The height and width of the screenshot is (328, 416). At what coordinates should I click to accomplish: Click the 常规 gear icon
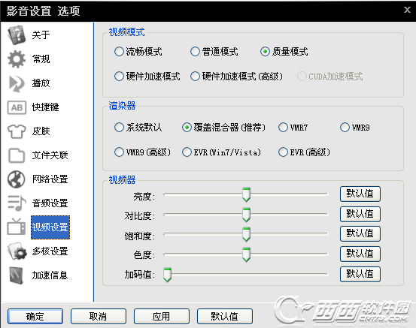tap(17, 59)
